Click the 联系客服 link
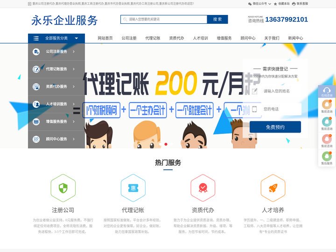Viewport: 336px width, 252px height. [x=302, y=4]
